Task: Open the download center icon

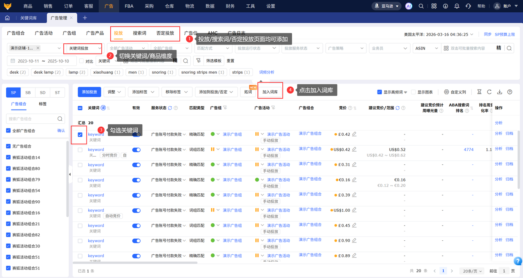Action: pyautogui.click(x=445, y=6)
